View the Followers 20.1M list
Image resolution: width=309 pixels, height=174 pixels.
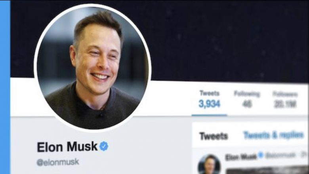(x=285, y=100)
